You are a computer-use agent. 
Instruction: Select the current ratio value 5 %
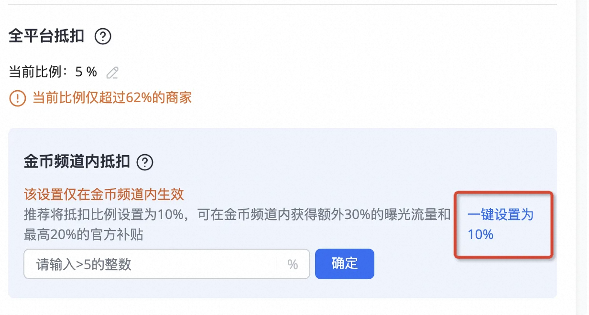[x=86, y=73]
